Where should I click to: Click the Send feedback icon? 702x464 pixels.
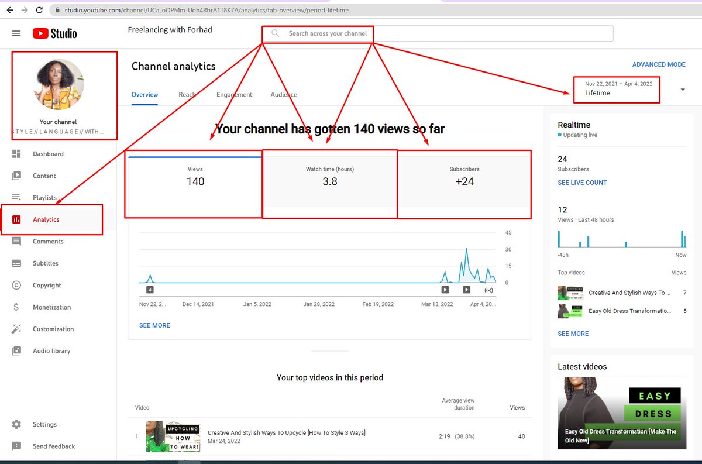[16, 446]
